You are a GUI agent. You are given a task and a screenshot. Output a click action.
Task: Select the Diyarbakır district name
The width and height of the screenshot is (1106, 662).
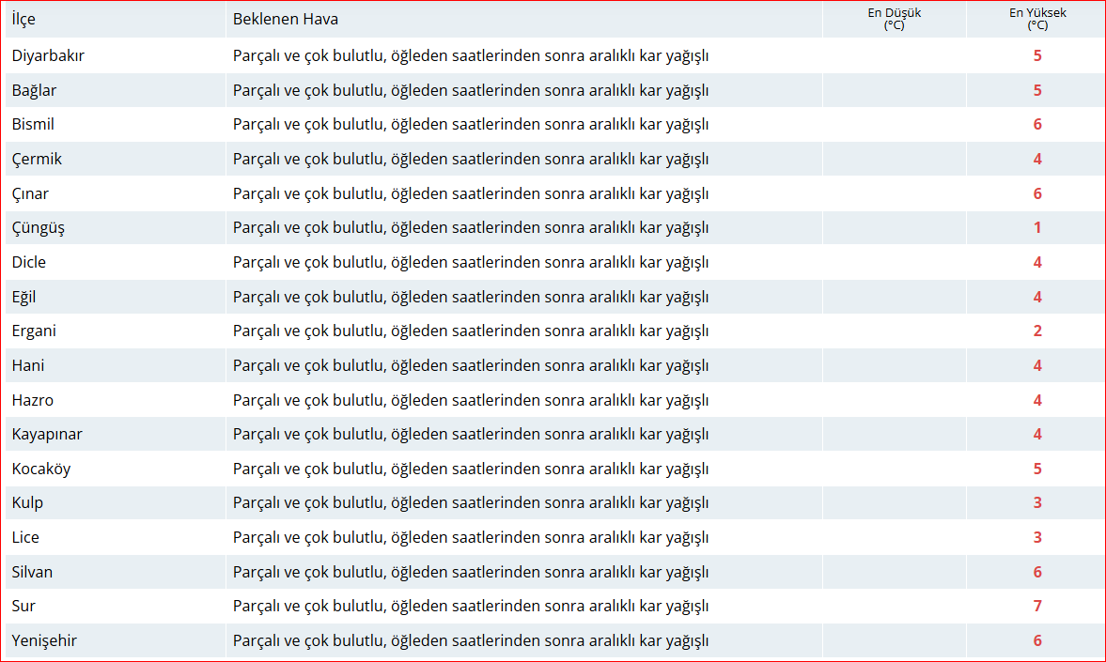[x=49, y=55]
